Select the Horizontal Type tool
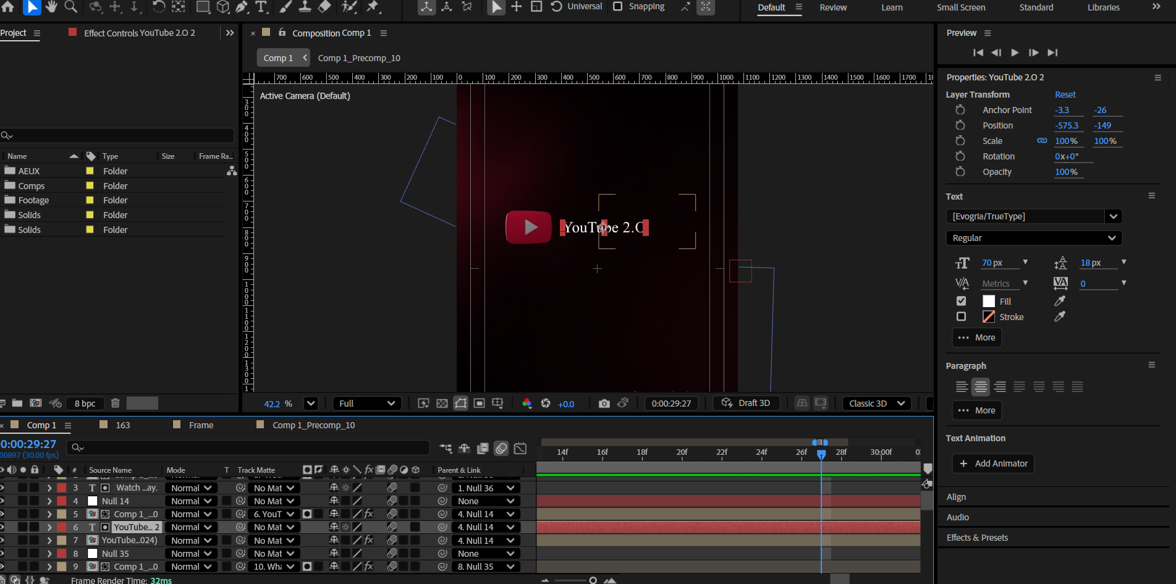Viewport: 1176px width, 584px height. click(261, 7)
